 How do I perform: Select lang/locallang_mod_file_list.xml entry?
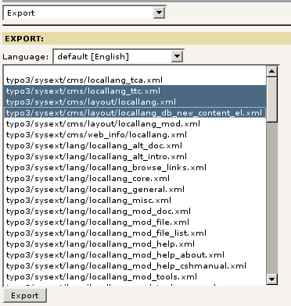(x=135, y=233)
